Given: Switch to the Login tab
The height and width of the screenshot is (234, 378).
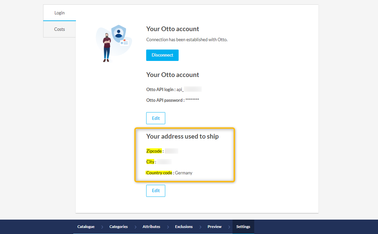Looking at the screenshot, I should 60,13.
